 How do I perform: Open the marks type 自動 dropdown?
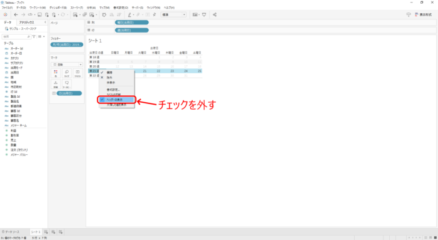(x=67, y=65)
